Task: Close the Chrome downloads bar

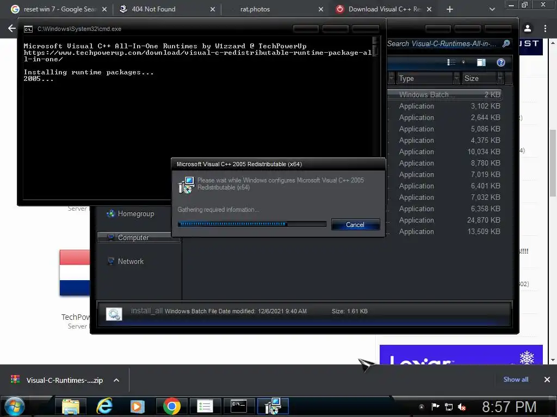Action: [x=547, y=380]
